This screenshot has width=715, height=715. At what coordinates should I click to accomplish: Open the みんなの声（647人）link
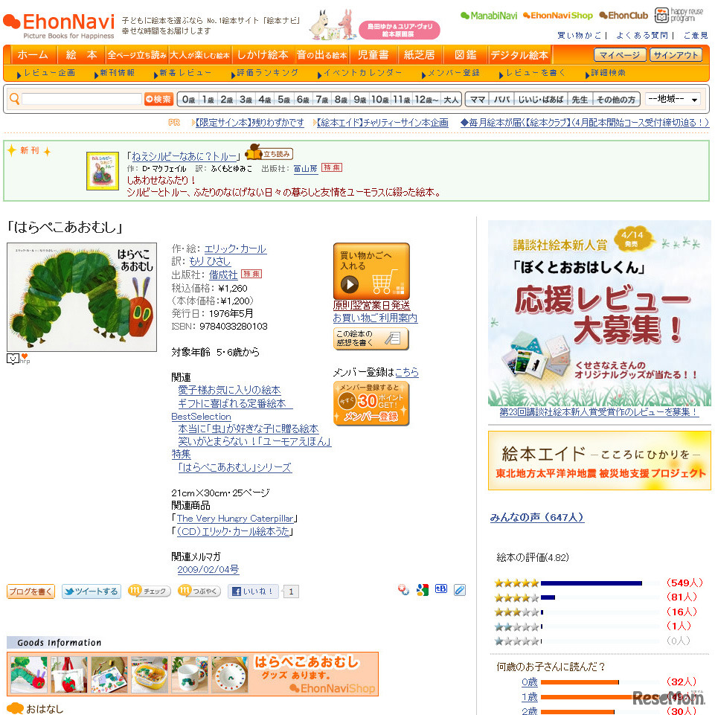[536, 517]
